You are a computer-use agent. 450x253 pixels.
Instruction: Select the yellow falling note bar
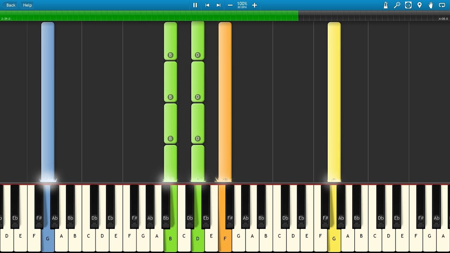click(x=334, y=102)
